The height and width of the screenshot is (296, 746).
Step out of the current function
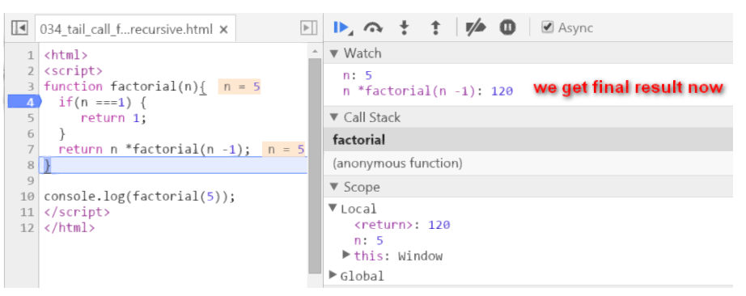tap(434, 28)
